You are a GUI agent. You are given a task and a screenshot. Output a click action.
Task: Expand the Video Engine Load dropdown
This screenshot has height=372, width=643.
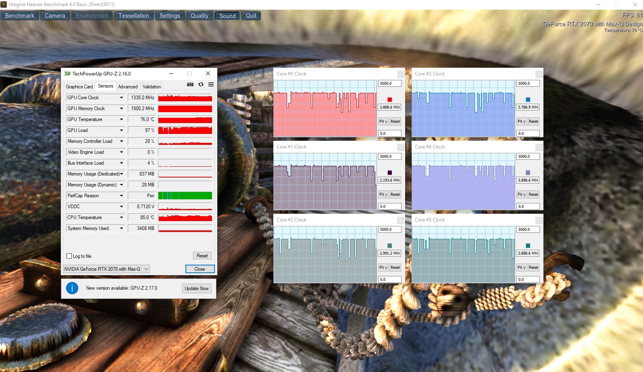(121, 152)
